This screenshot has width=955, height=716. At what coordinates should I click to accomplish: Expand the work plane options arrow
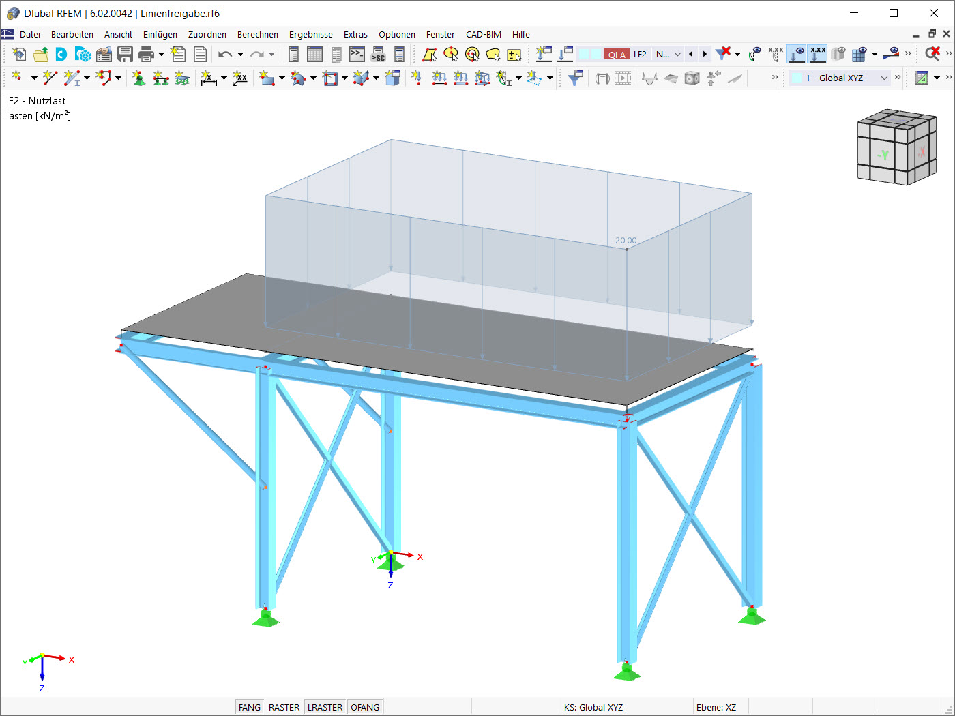click(937, 78)
